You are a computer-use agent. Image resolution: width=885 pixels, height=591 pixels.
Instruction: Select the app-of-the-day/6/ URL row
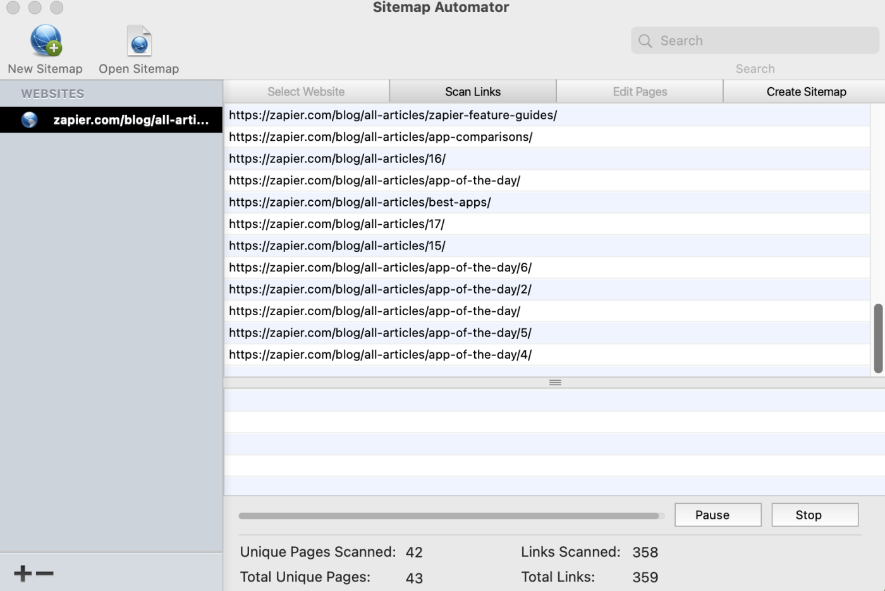point(547,268)
